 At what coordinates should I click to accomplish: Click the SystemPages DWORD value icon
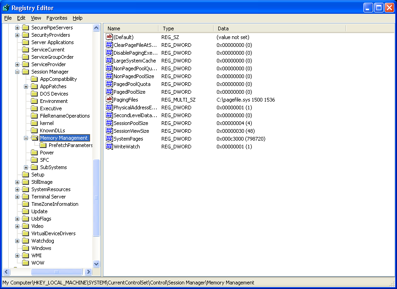pyautogui.click(x=109, y=139)
